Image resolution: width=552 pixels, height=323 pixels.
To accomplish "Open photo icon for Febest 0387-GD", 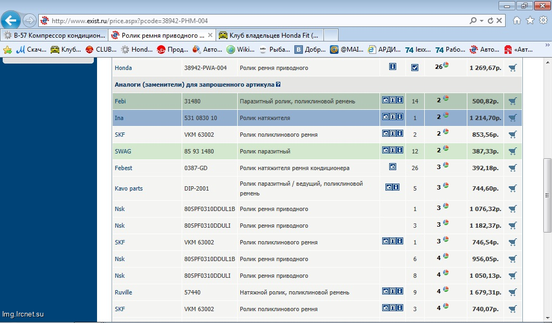I will point(392,166).
